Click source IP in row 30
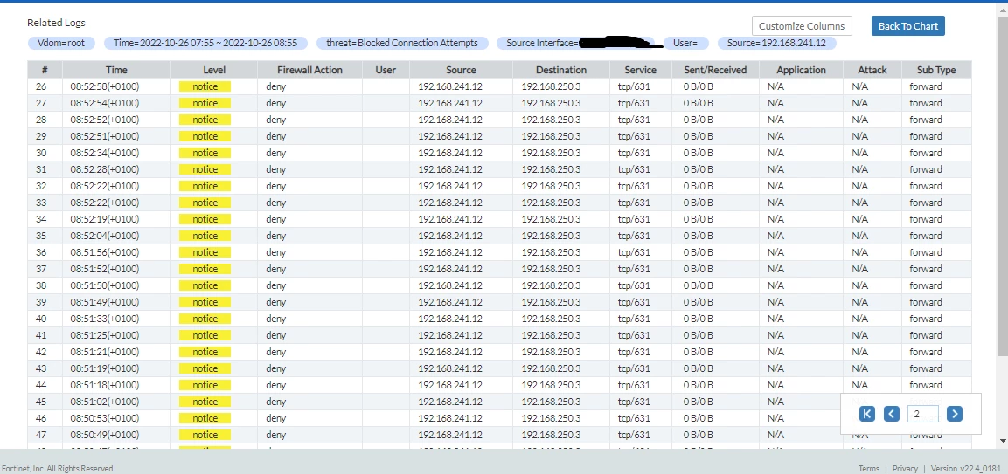This screenshot has height=474, width=1008. (450, 153)
